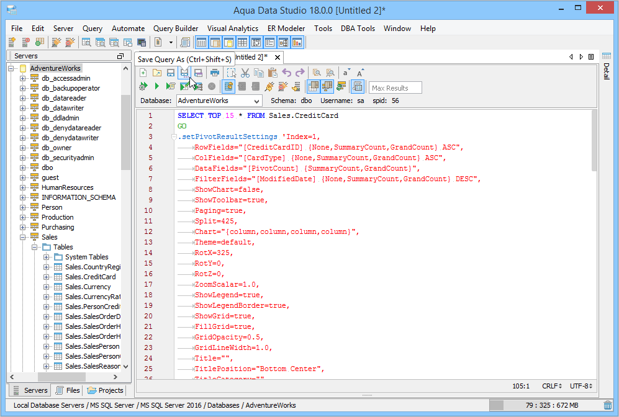Viewport: 619px width, 417px height.
Task: Open the CRLF line ending selector
Action: tap(551, 386)
